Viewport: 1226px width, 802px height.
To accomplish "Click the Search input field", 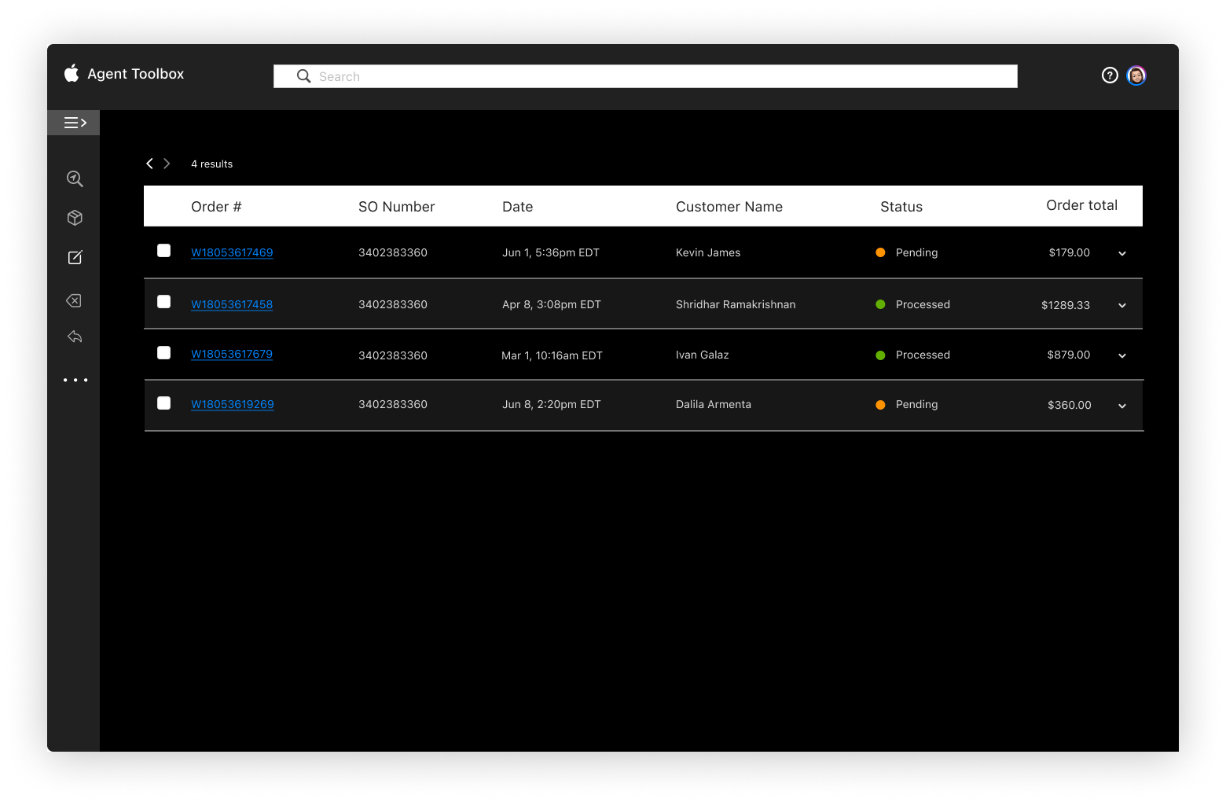I will click(x=644, y=75).
